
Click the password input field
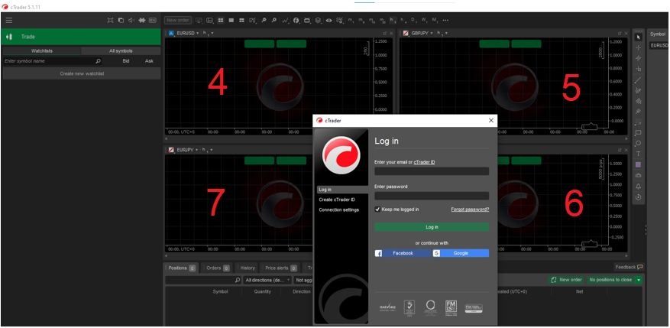tap(432, 196)
